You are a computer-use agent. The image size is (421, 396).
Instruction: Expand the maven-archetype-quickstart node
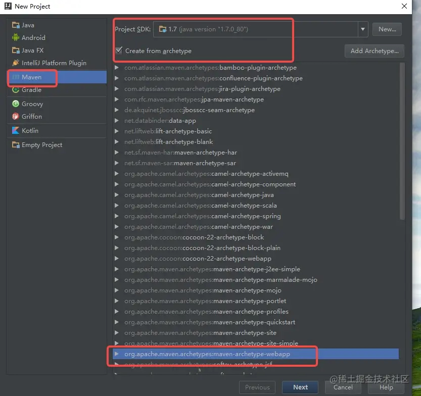117,322
